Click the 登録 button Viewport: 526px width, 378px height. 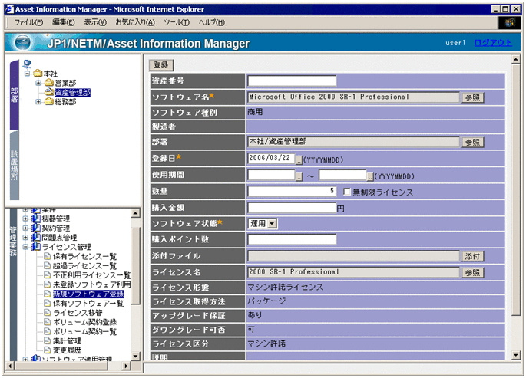162,65
